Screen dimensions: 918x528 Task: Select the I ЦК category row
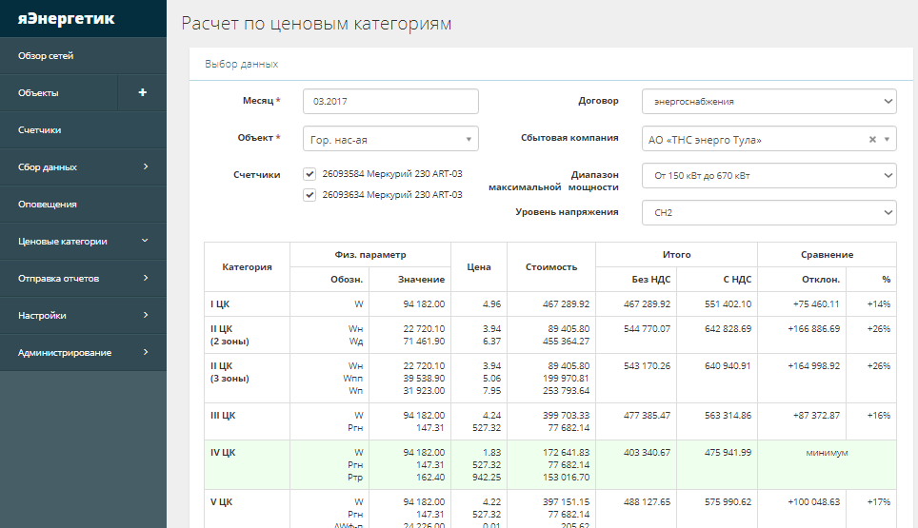tap(549, 304)
